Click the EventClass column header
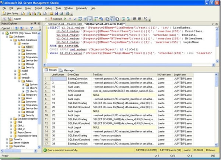The width and height of the screenshot is (221, 160). (79, 75)
